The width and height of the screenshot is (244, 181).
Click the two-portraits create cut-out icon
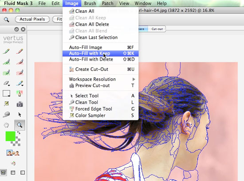click(x=13, y=153)
